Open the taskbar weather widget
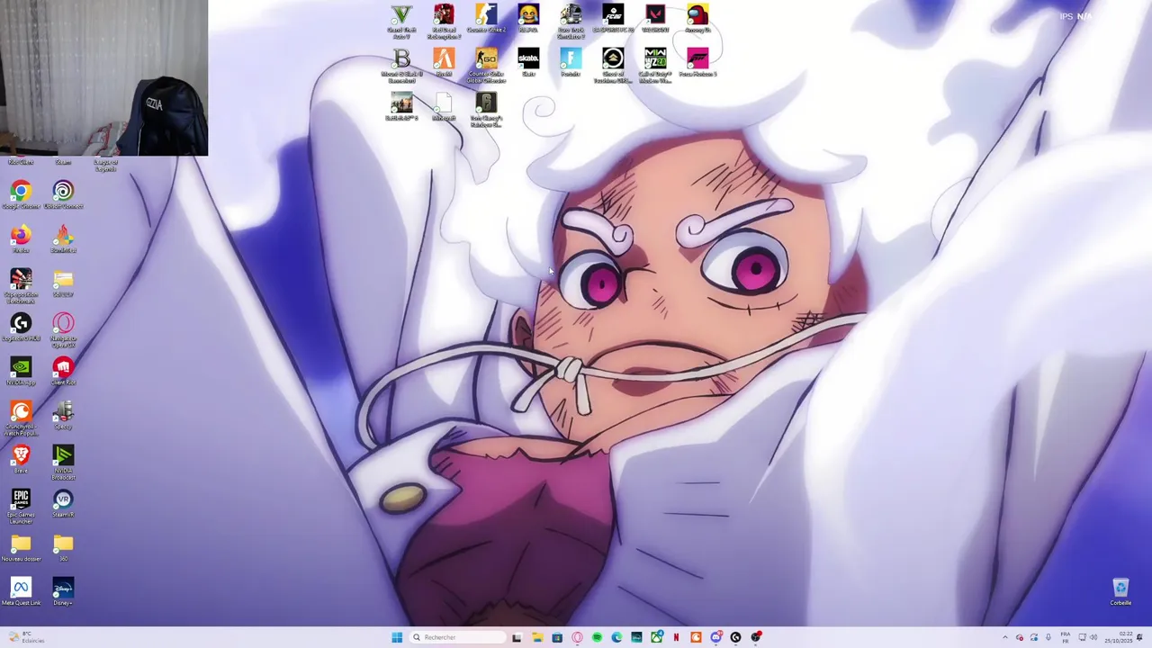Image resolution: width=1152 pixels, height=648 pixels. tap(24, 637)
